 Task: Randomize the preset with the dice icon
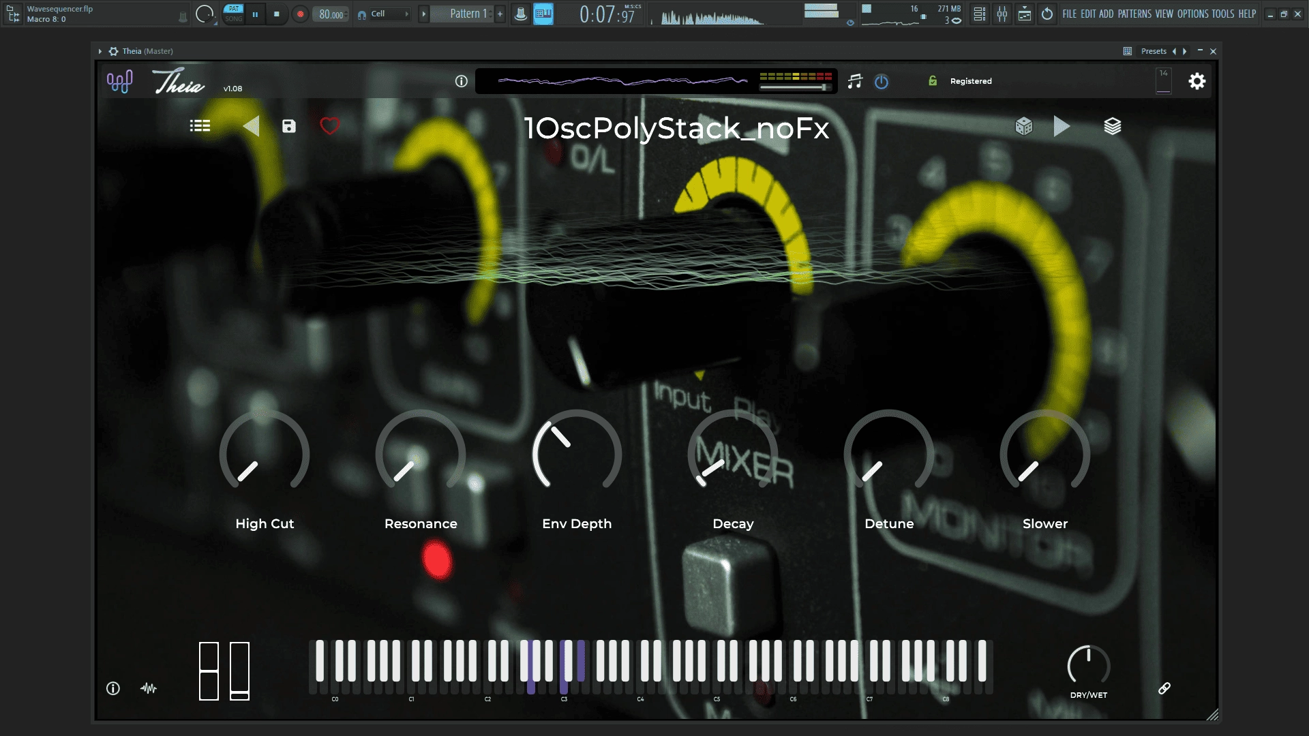(1024, 126)
